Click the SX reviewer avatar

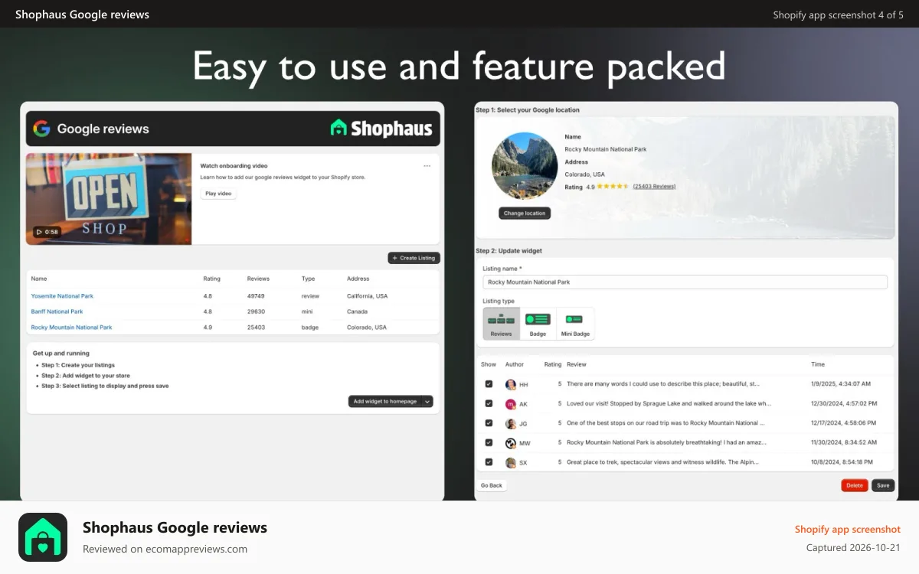tap(511, 463)
